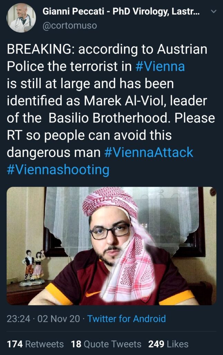Open the #Viennashooting hashtag
The width and height of the screenshot is (223, 355).
pyautogui.click(x=58, y=170)
